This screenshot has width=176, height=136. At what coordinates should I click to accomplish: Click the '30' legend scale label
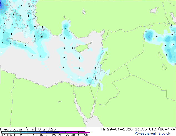[x=60, y=135]
